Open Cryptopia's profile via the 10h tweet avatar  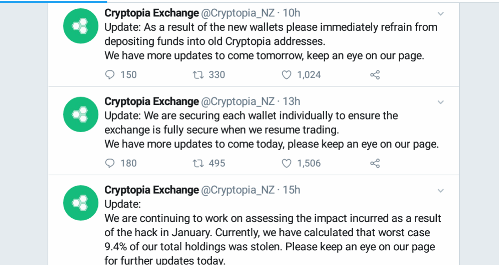[x=80, y=26]
